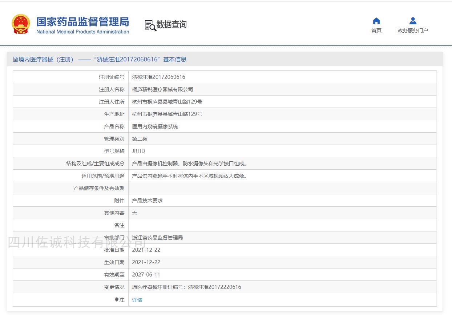The height and width of the screenshot is (315, 452).
Task: Click the 注册人住所 label
Action: (x=112, y=102)
